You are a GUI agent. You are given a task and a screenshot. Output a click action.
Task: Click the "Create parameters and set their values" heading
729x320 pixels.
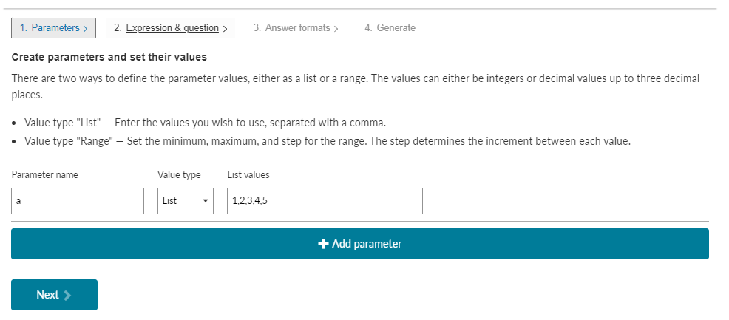pyautogui.click(x=109, y=57)
